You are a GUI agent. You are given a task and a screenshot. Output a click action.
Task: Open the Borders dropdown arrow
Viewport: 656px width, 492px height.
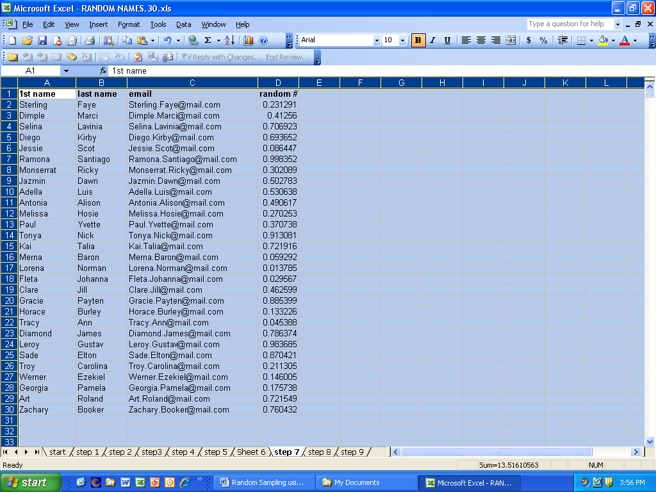coord(591,40)
